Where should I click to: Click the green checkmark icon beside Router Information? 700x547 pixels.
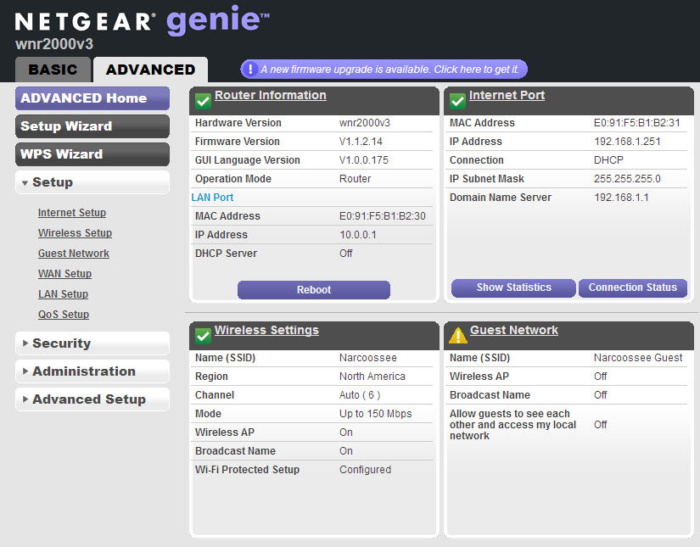click(203, 101)
